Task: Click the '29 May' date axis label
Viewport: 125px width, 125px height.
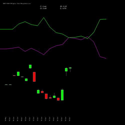Action: [x=6, y=119]
